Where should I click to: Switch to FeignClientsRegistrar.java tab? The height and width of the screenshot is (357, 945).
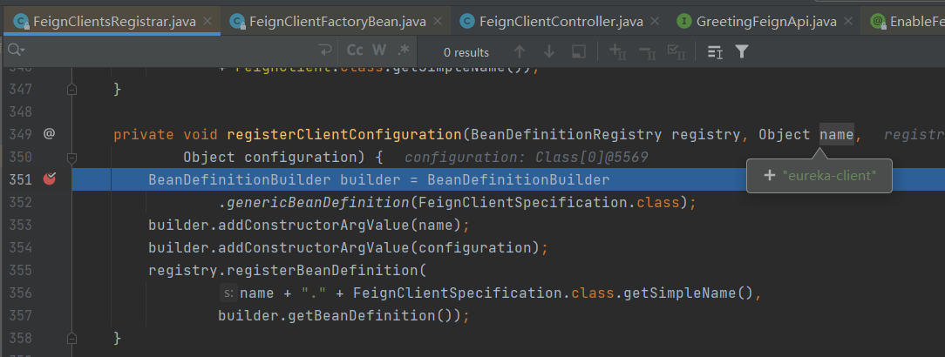(114, 22)
